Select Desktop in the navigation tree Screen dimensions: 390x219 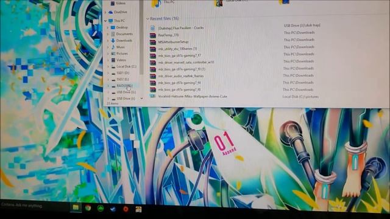(x=122, y=27)
